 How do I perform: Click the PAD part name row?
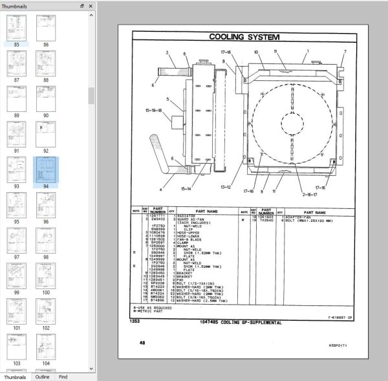point(180,280)
